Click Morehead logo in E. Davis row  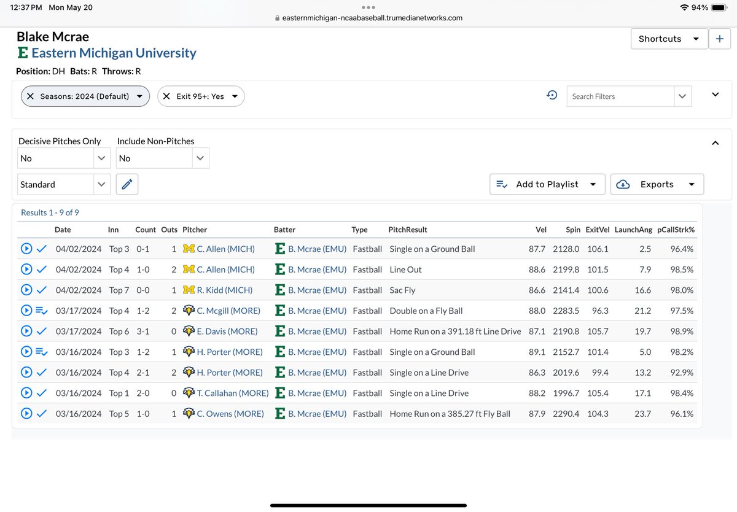coord(189,331)
